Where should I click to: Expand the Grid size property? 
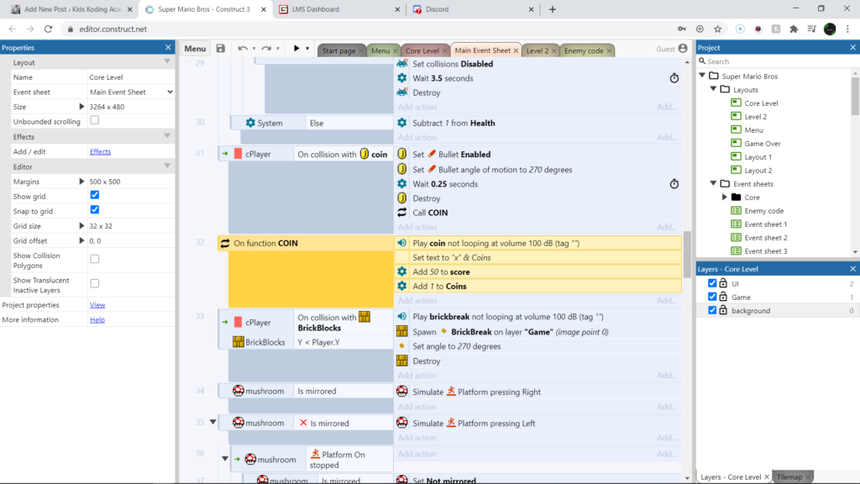click(81, 225)
